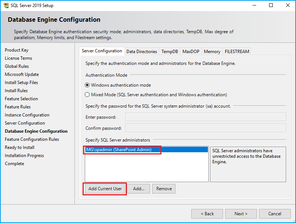This screenshot has height=223, width=296.
Task: Click the Confirm password field
Action: pos(205,128)
